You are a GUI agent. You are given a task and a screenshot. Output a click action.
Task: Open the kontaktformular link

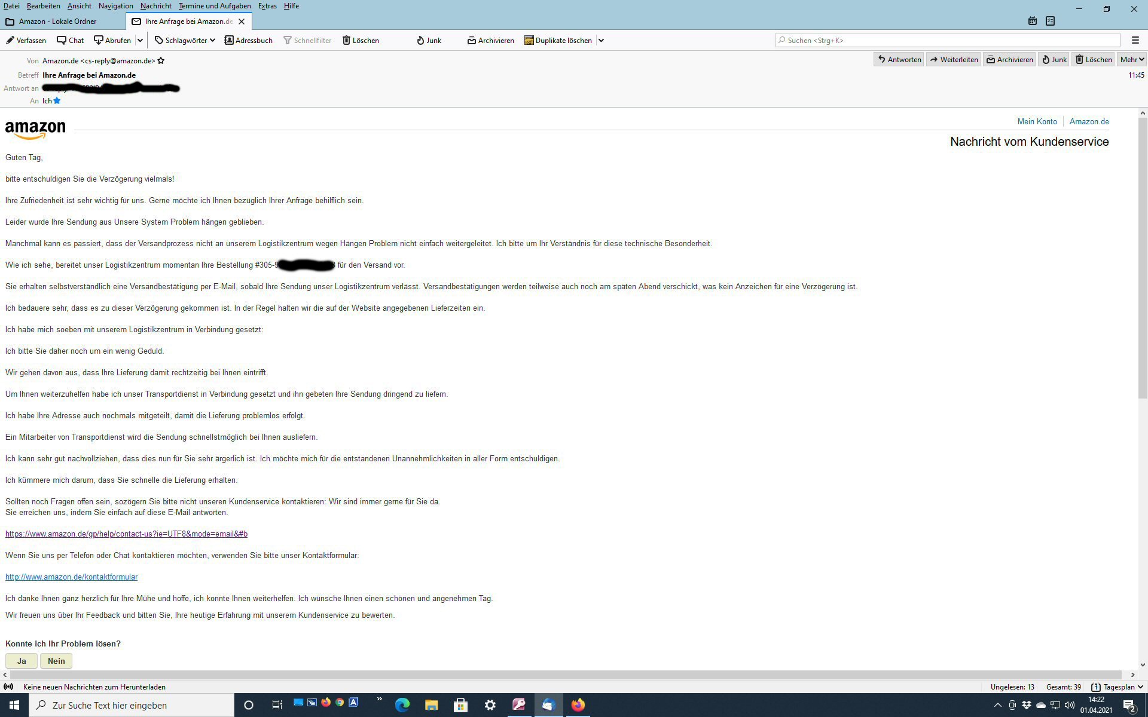(x=71, y=577)
